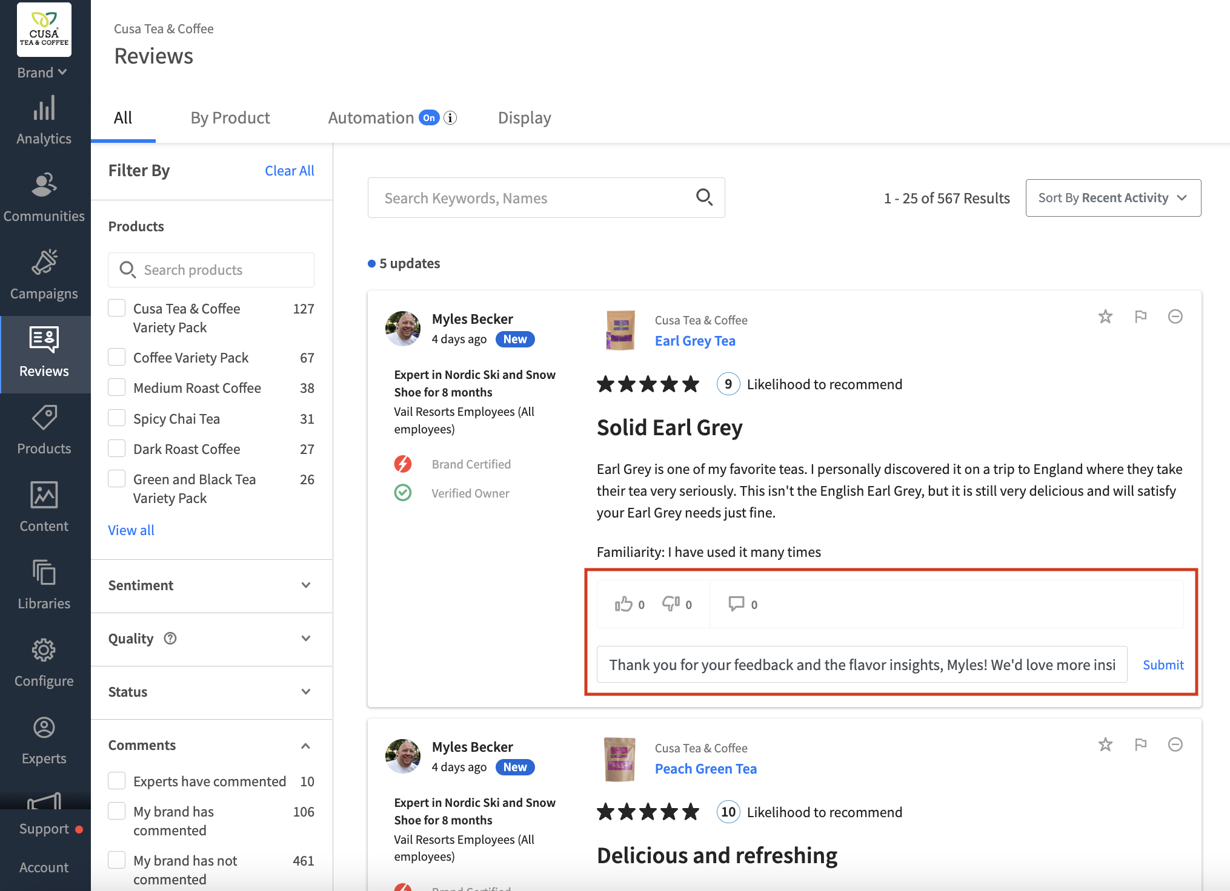Screen dimensions: 1230x891
Task: Open Sort By Recent Activity dropdown
Action: coord(1113,198)
